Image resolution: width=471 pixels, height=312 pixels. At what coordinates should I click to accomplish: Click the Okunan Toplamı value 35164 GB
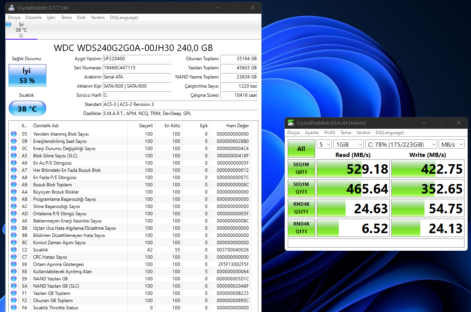pyautogui.click(x=239, y=59)
